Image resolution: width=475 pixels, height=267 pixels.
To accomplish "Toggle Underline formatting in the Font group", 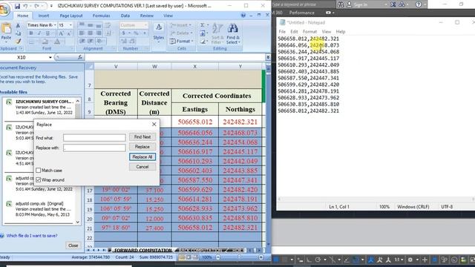I will 47,33.
